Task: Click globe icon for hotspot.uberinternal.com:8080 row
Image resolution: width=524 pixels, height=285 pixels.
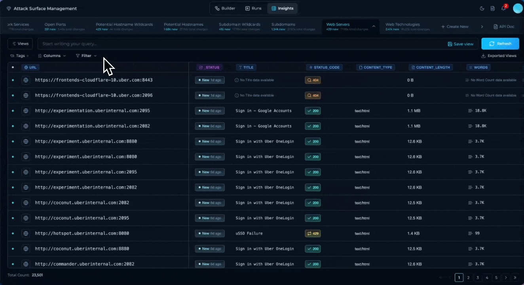Action: 26,234
